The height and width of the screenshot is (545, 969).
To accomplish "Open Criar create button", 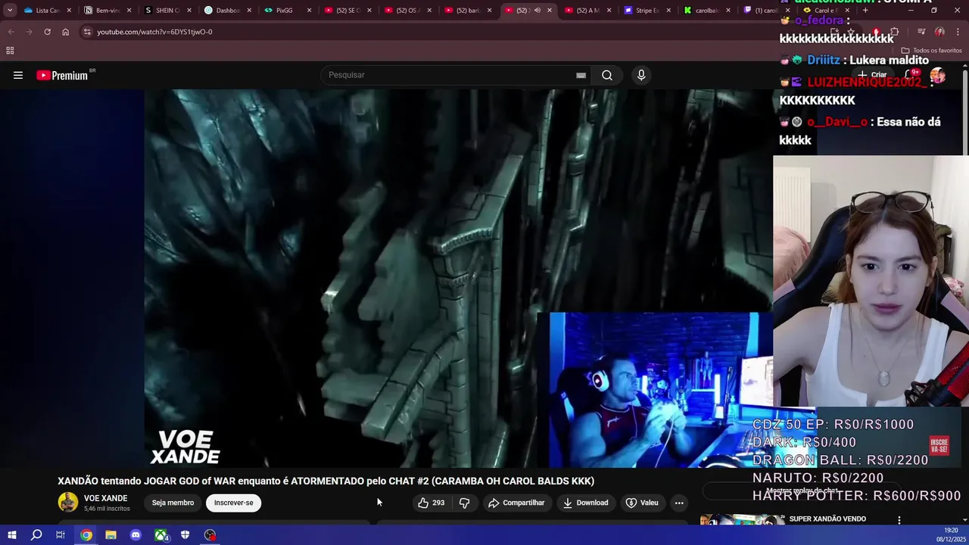I will (x=872, y=75).
